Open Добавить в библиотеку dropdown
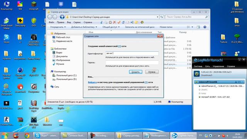Screen dimensions: 247x139 (84, 27)
